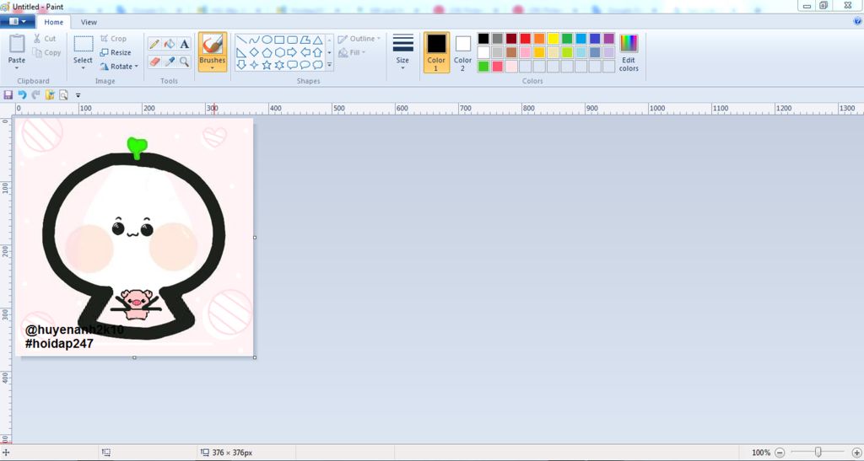Click zoom in plus button
This screenshot has width=864, height=461.
[x=857, y=453]
